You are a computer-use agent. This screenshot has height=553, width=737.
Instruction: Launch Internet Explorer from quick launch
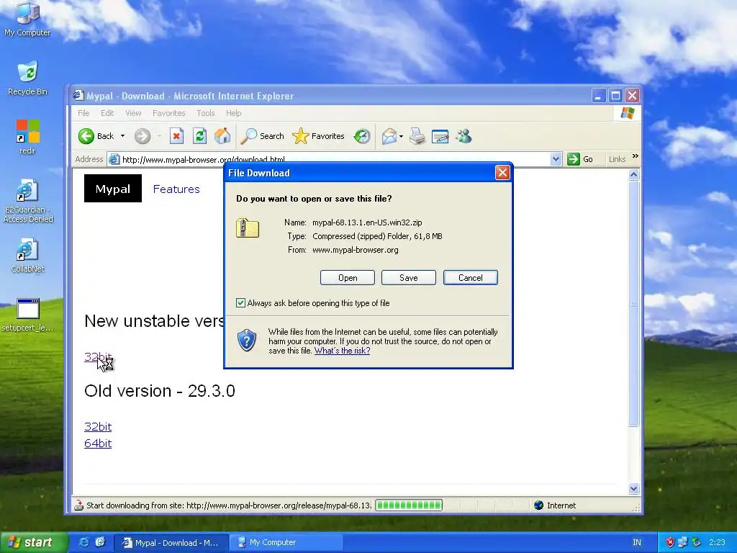(x=83, y=542)
